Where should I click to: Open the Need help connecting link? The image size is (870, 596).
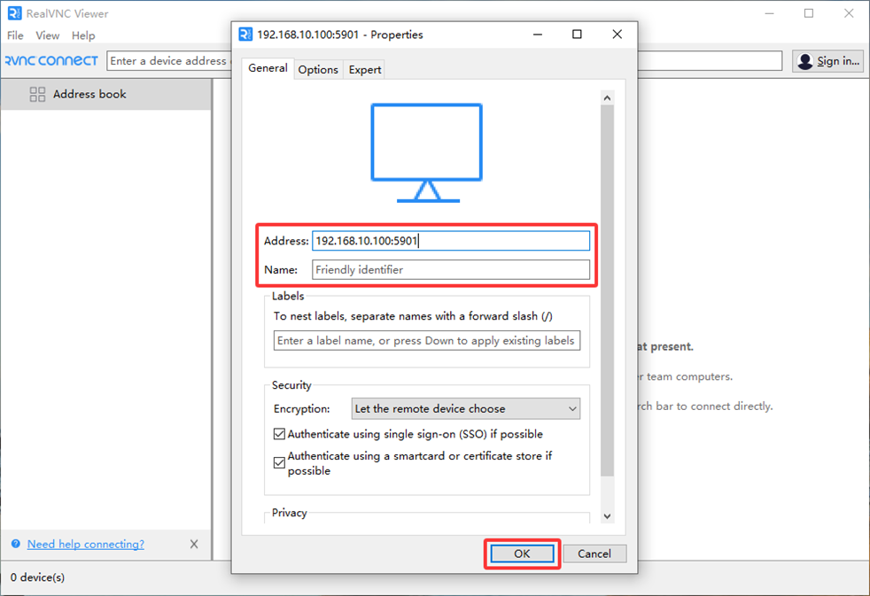point(85,544)
